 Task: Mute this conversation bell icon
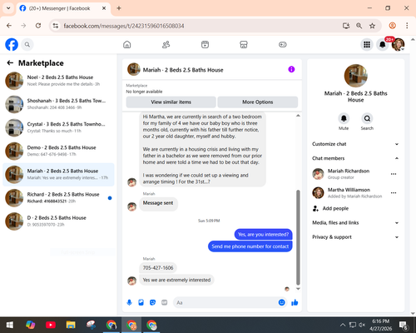[x=344, y=118]
